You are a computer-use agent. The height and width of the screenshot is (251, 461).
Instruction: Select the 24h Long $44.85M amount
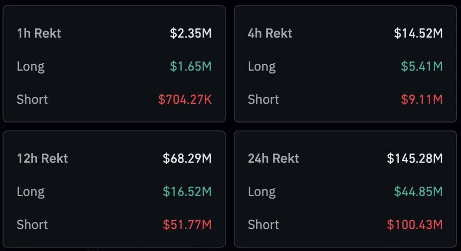[418, 191]
